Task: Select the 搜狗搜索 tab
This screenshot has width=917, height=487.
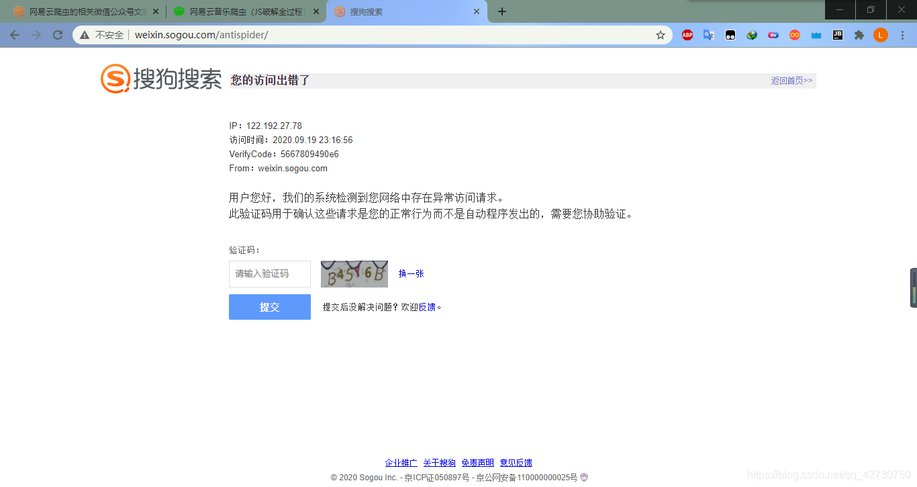Action: click(x=406, y=11)
